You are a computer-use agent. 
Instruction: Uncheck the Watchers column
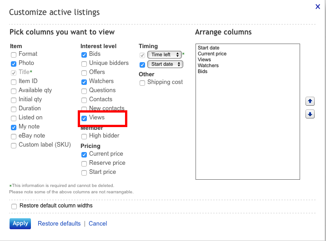[84, 82]
